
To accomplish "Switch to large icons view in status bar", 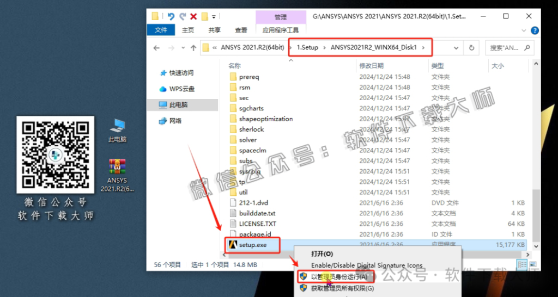I will pos(533,264).
